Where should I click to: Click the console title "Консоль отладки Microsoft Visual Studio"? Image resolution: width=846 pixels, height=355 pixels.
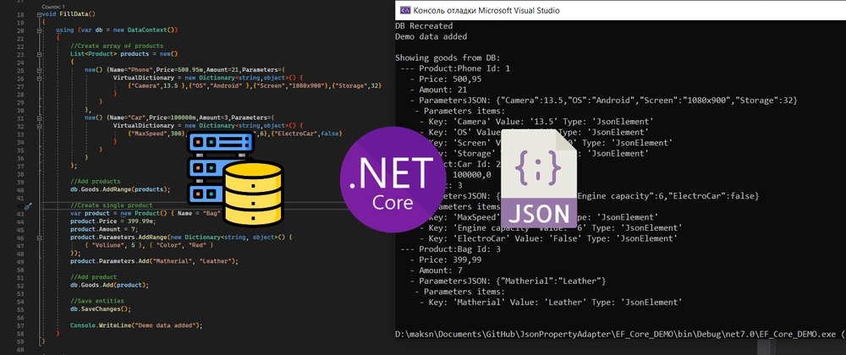click(486, 10)
